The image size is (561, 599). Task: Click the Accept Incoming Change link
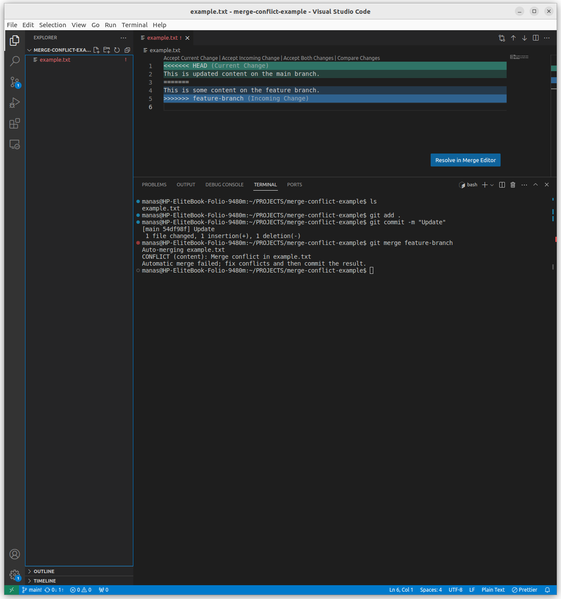pyautogui.click(x=250, y=58)
